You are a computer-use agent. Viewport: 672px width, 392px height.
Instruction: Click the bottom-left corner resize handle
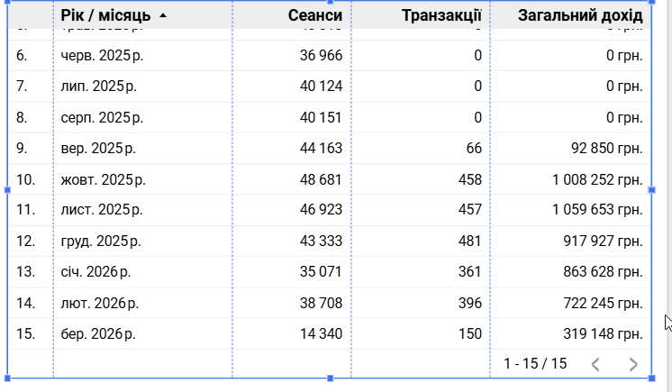click(8, 378)
